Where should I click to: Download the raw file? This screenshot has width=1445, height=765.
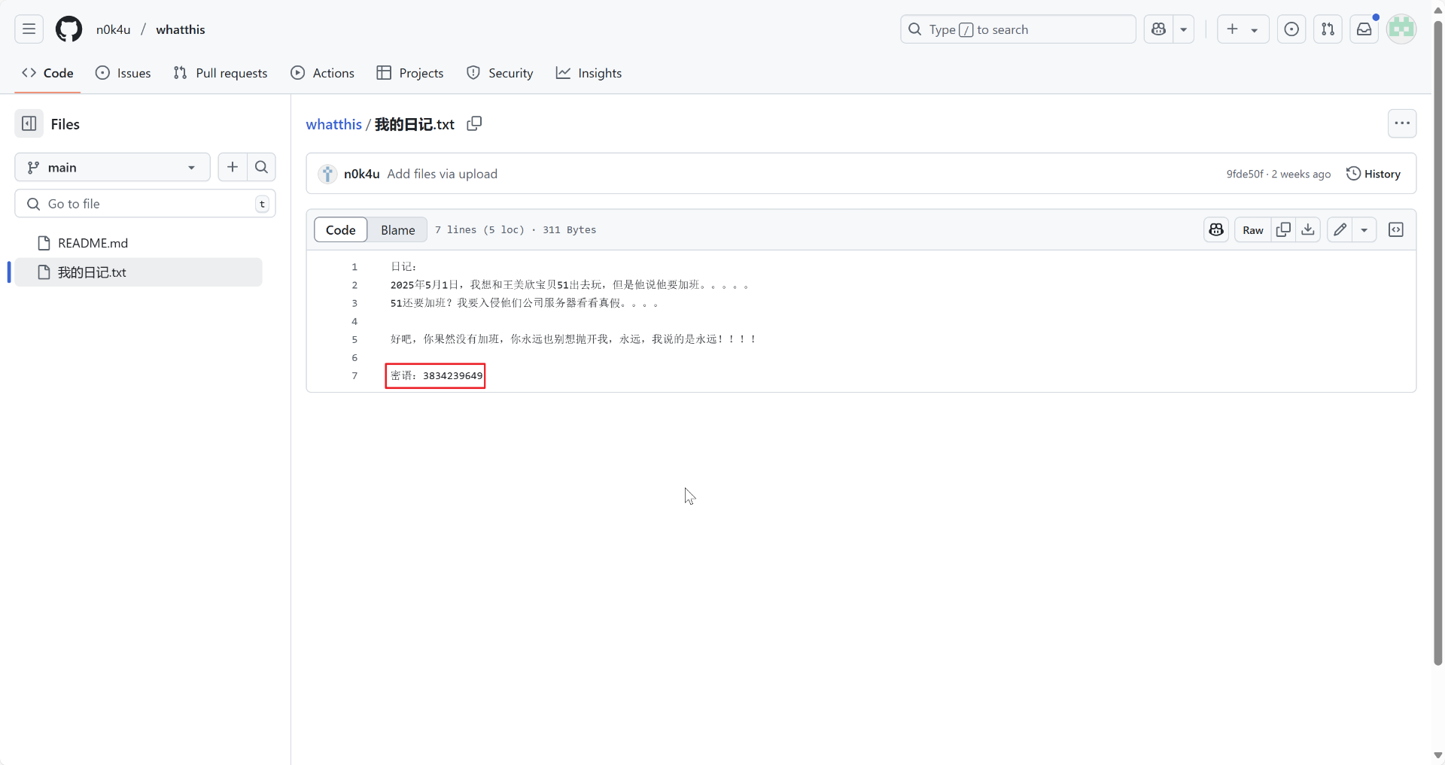tap(1308, 229)
